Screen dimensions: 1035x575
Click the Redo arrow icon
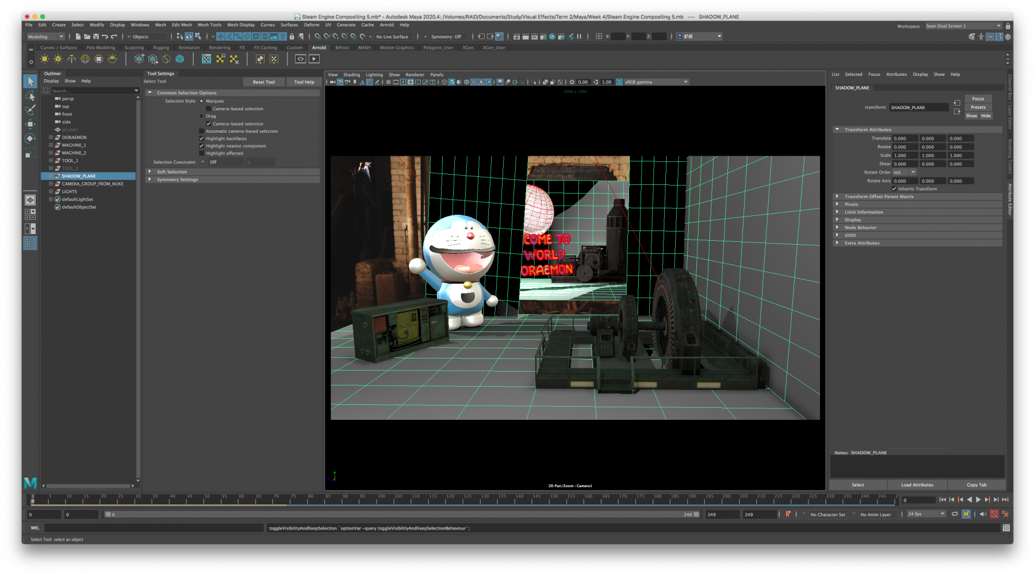click(x=114, y=37)
